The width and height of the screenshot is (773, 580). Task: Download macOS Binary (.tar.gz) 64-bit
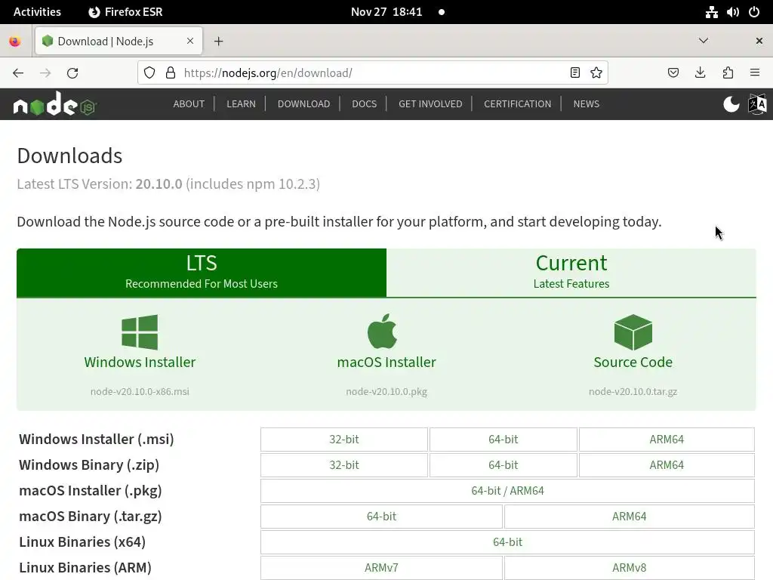[381, 517]
